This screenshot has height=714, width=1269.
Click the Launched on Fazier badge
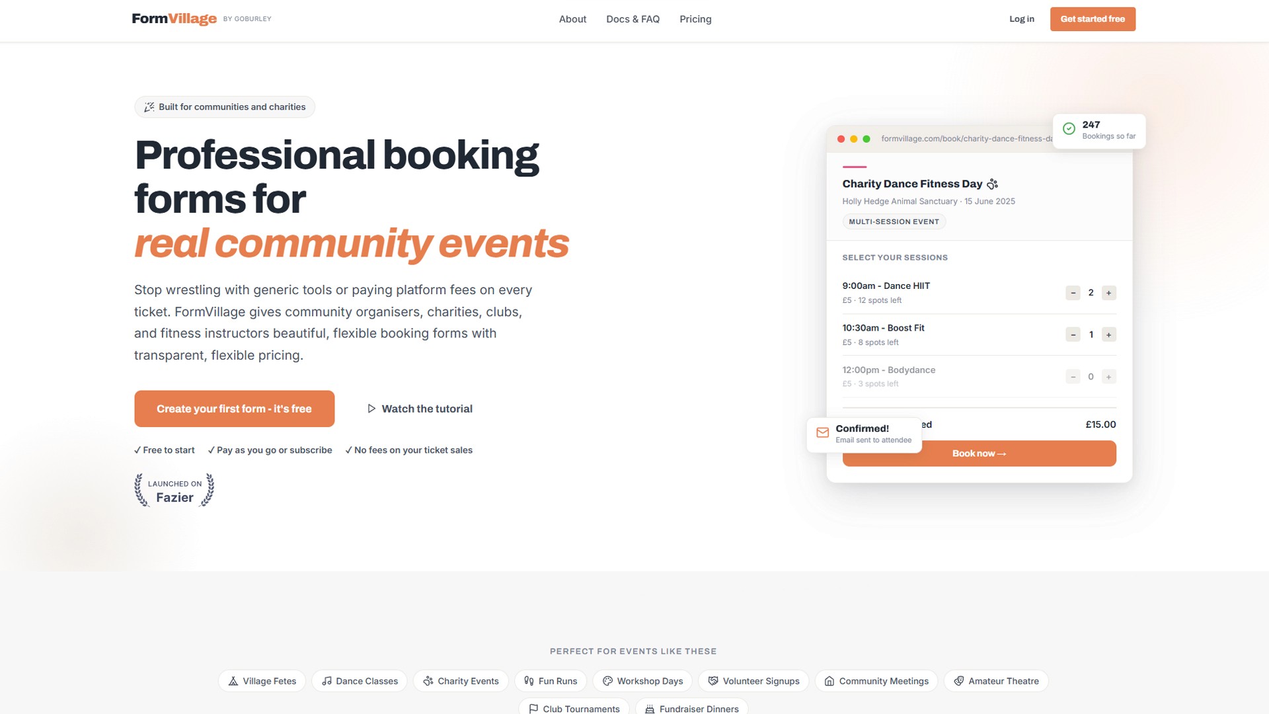[x=174, y=491]
